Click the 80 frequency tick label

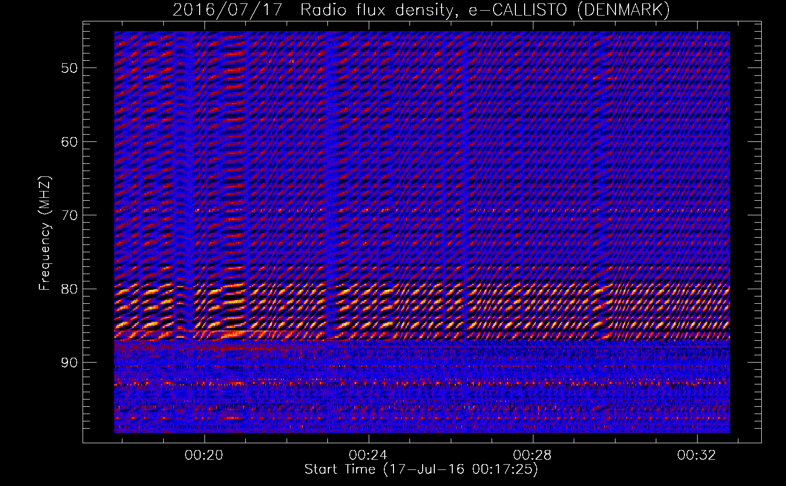tap(69, 289)
